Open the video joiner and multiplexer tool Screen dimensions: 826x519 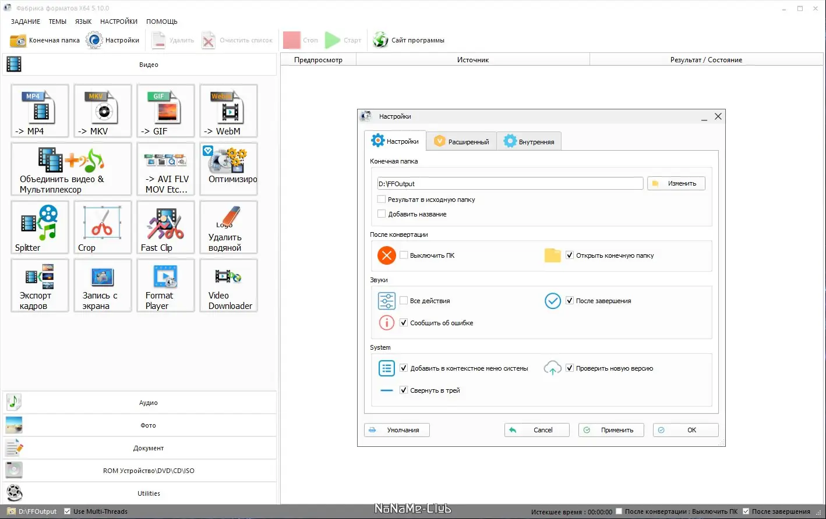coord(71,169)
